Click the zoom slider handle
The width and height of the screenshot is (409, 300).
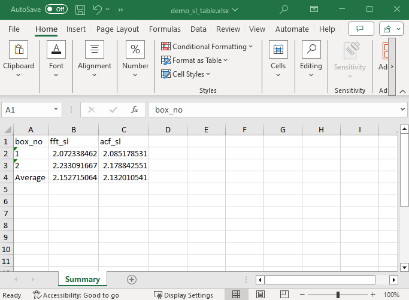point(338,295)
